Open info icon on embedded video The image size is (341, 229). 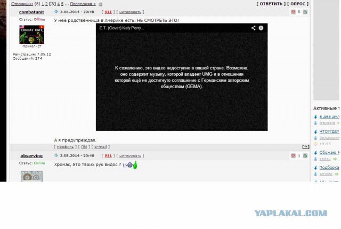261,28
